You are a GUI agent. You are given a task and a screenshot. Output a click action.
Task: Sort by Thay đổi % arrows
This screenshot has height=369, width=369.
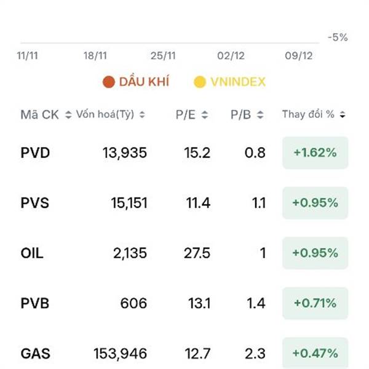342,115
